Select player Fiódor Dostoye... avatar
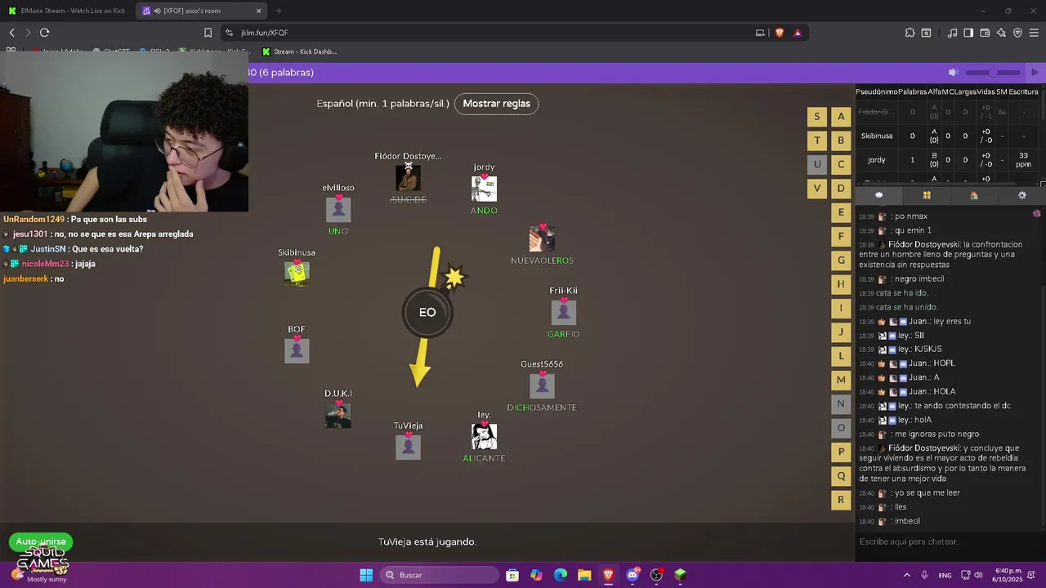This screenshot has height=588, width=1046. click(408, 177)
